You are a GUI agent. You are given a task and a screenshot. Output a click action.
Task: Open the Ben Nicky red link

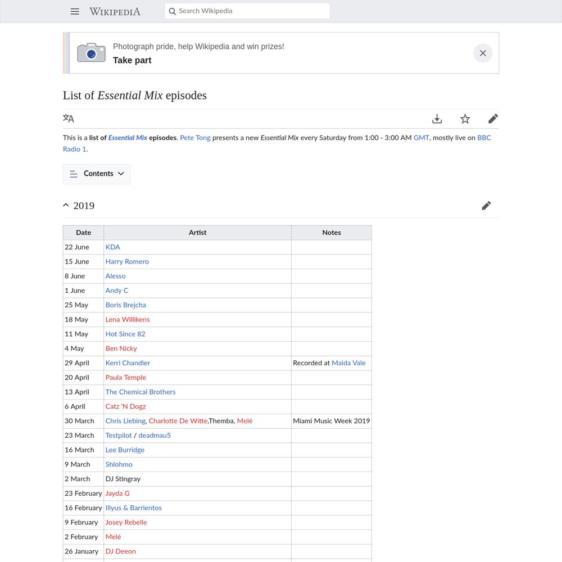[x=121, y=348]
